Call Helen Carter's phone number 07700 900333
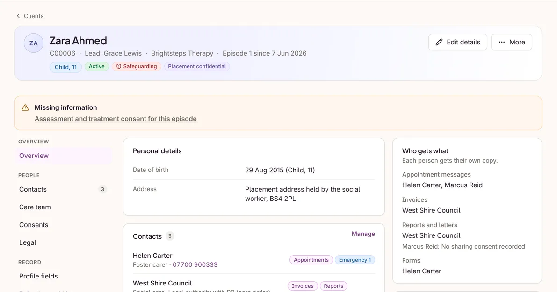The height and width of the screenshot is (292, 557). click(195, 265)
